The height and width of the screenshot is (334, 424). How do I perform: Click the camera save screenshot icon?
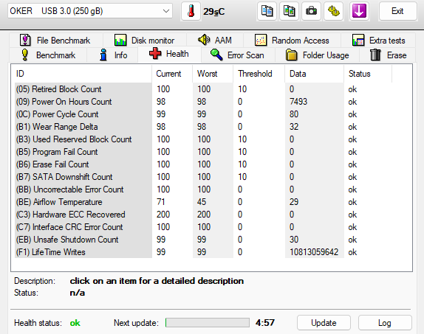coord(311,11)
